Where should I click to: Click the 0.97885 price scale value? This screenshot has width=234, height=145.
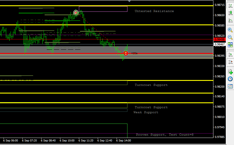(x=220, y=137)
